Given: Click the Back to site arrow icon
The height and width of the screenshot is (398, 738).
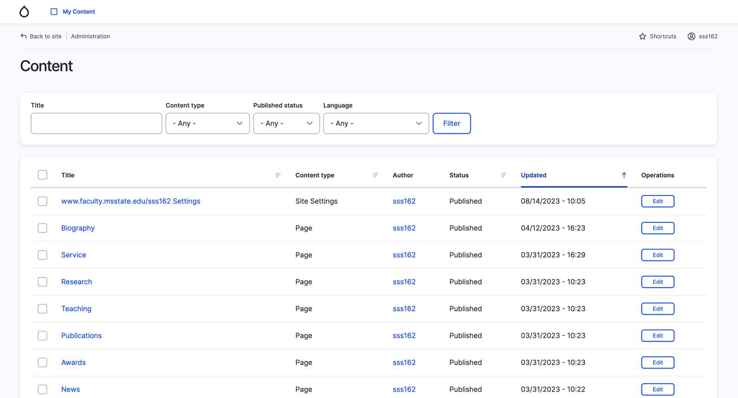Looking at the screenshot, I should coord(24,36).
